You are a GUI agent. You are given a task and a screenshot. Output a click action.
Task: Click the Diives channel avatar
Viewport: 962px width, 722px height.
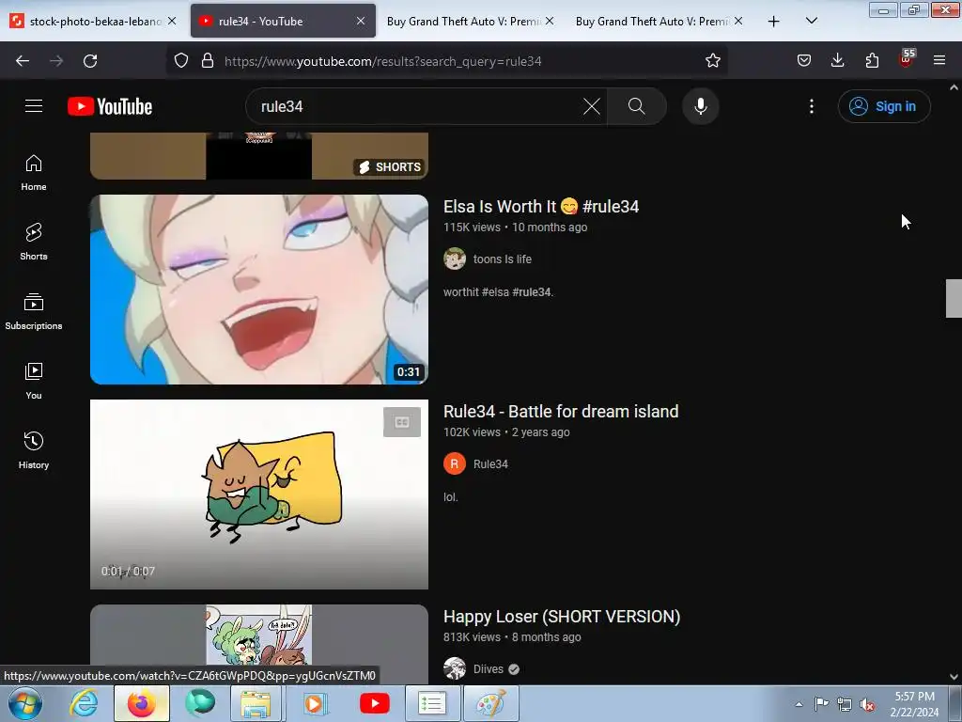(455, 669)
